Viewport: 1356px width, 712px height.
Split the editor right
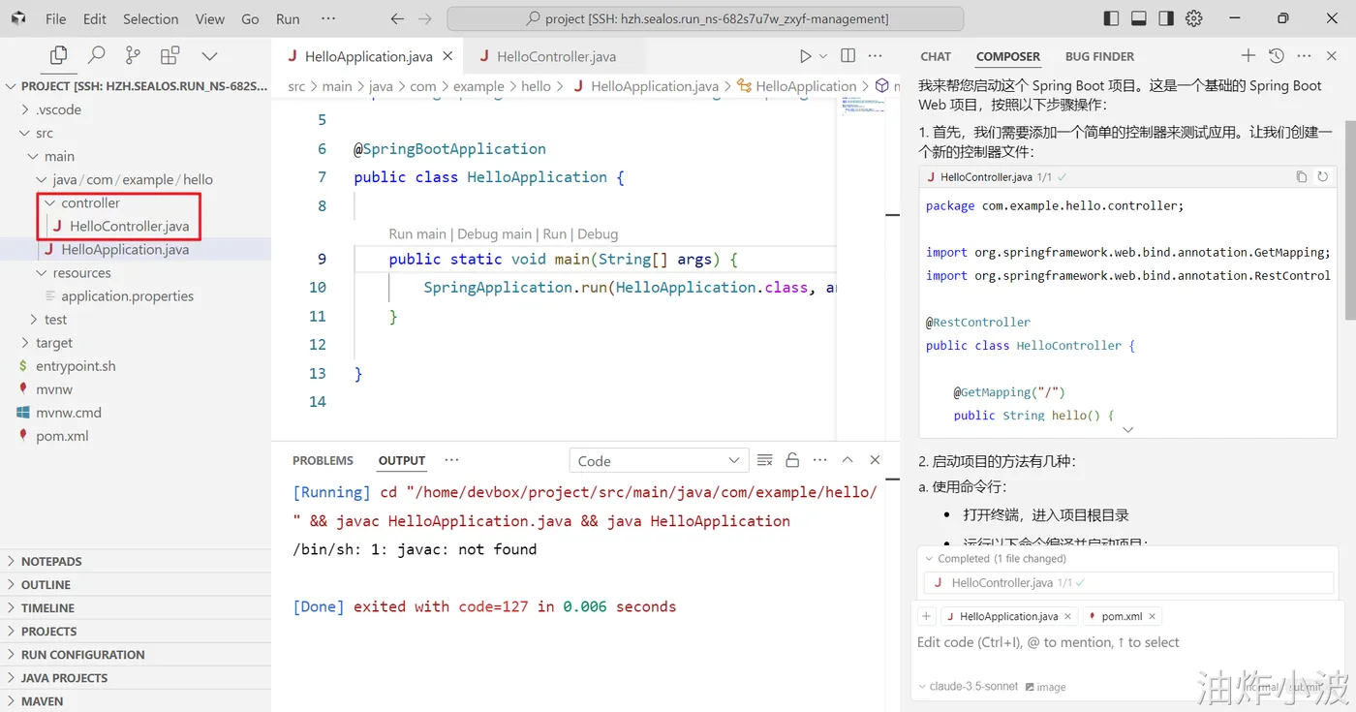(847, 56)
